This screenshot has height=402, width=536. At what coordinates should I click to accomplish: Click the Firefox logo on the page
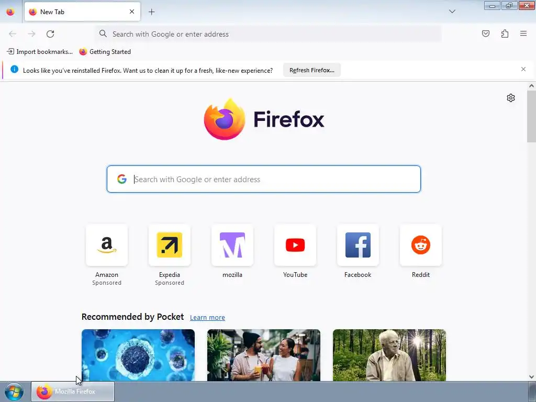click(264, 119)
